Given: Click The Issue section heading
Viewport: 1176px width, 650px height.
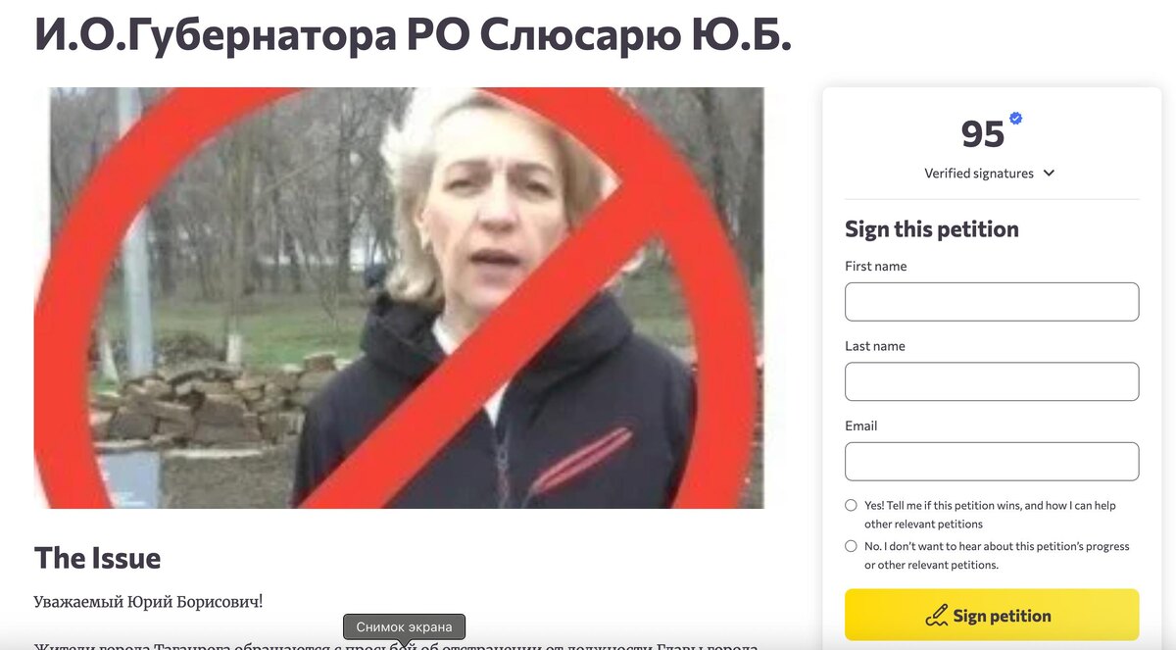Looking at the screenshot, I should pos(97,558).
